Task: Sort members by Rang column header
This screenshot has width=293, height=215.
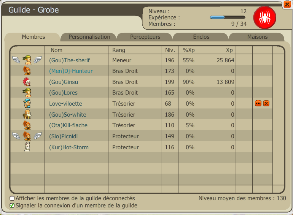Action: coord(119,50)
